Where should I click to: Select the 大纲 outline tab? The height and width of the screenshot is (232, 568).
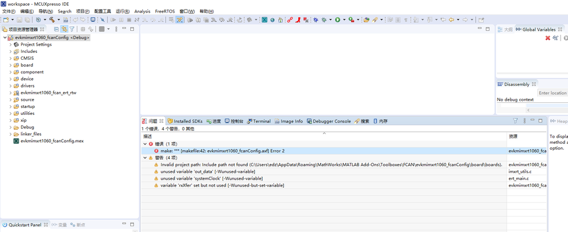(505, 30)
